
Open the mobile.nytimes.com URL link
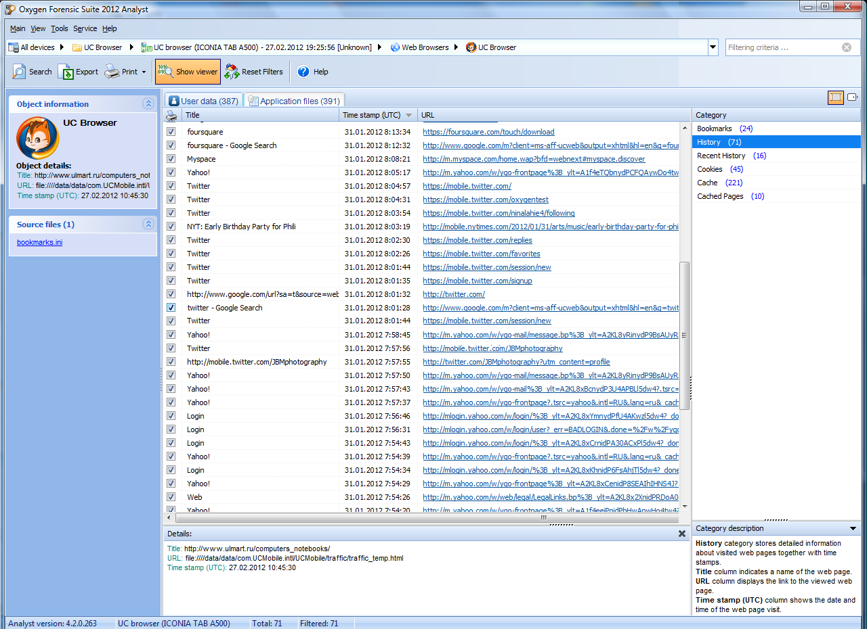(x=550, y=227)
